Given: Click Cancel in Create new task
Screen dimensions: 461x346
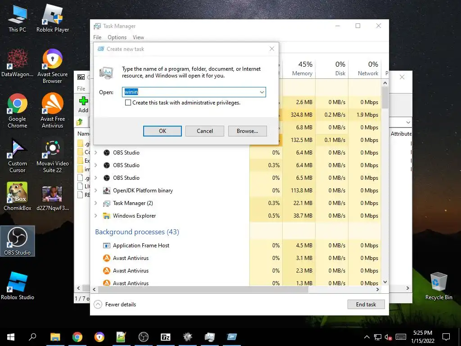Looking at the screenshot, I should click(x=205, y=131).
